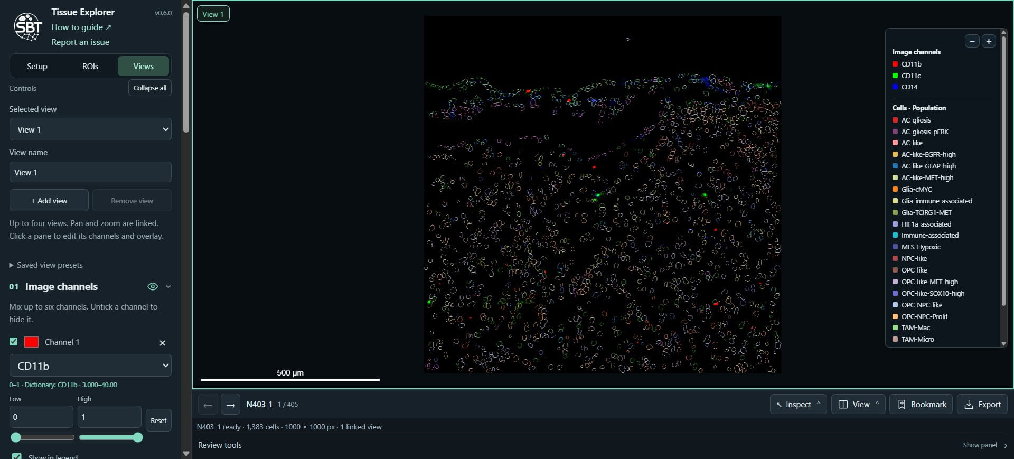
Task: Open the Selected view dropdown
Action: [x=90, y=129]
